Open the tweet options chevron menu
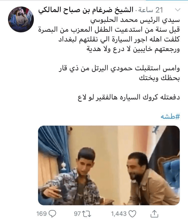 (177, 10)
